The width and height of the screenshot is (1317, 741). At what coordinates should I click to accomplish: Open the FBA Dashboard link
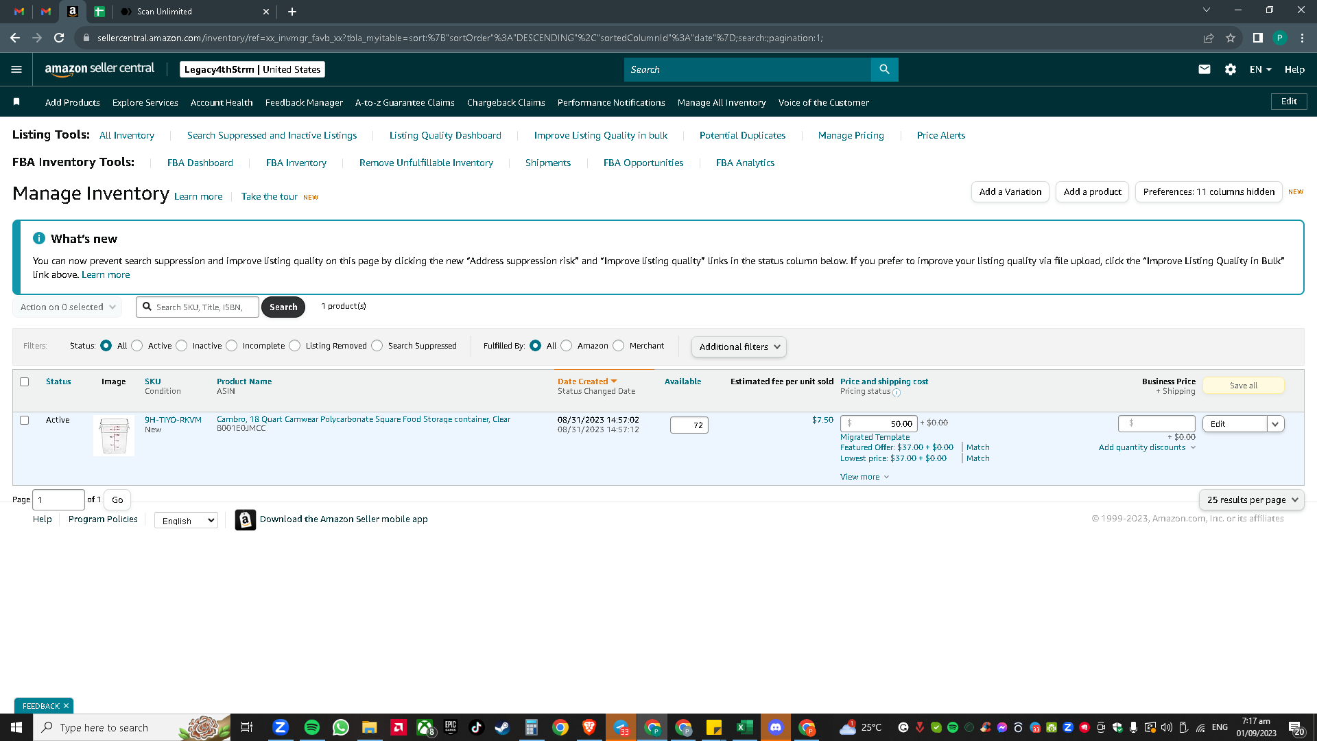[200, 163]
